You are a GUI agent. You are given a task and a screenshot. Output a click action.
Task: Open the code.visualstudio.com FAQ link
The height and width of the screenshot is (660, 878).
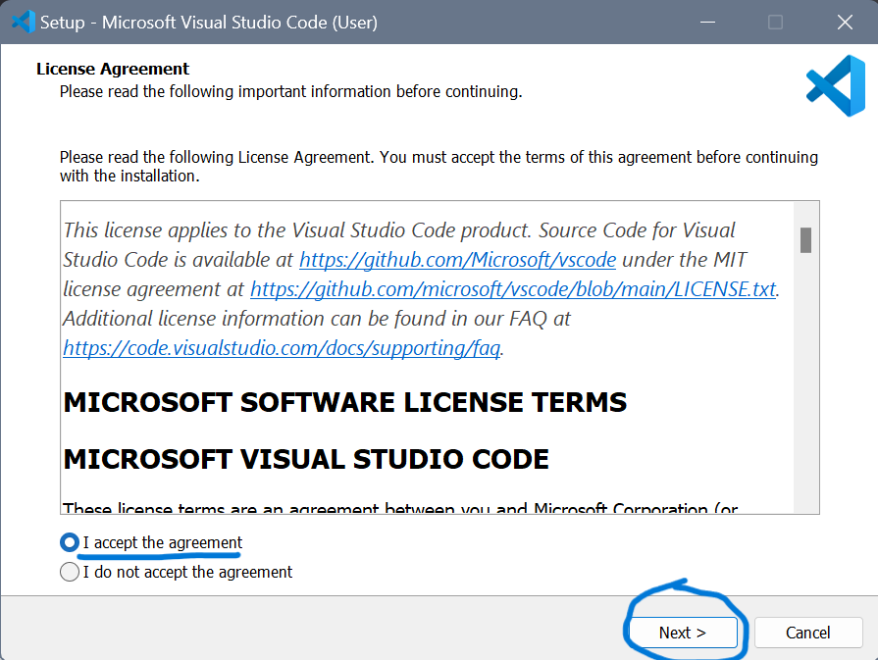pos(282,348)
